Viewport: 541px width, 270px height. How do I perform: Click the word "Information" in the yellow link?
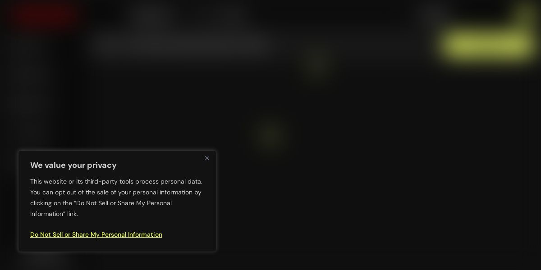click(145, 234)
